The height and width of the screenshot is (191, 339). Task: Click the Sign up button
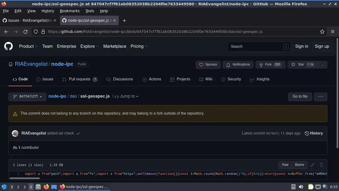pos(322,46)
